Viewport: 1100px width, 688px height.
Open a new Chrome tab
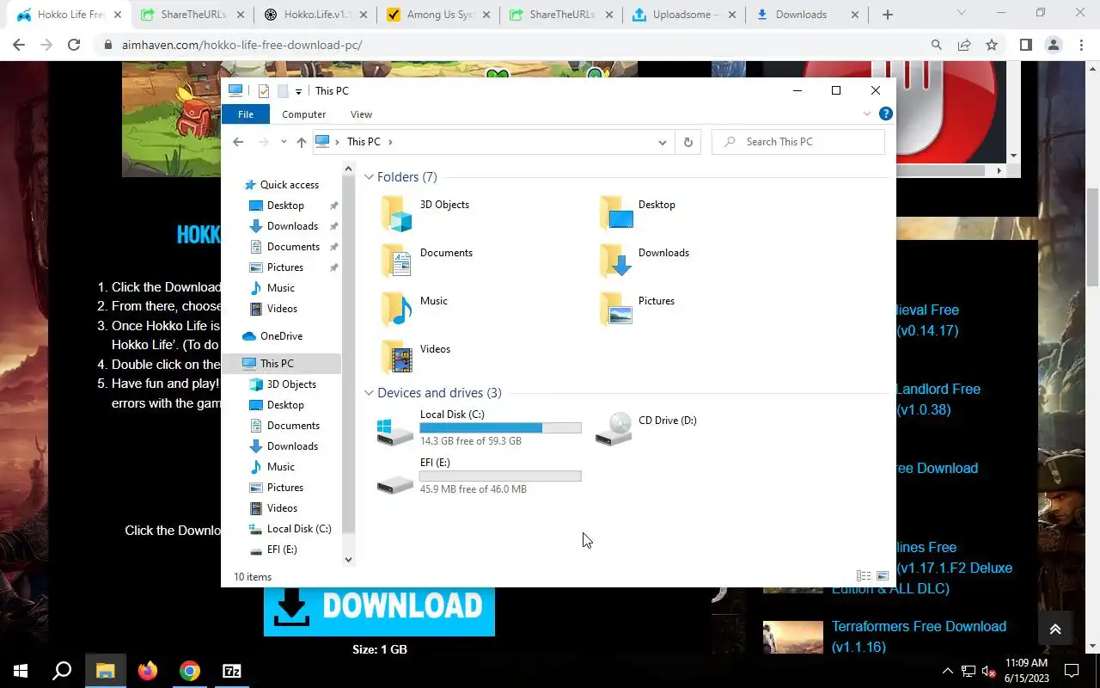tap(888, 15)
